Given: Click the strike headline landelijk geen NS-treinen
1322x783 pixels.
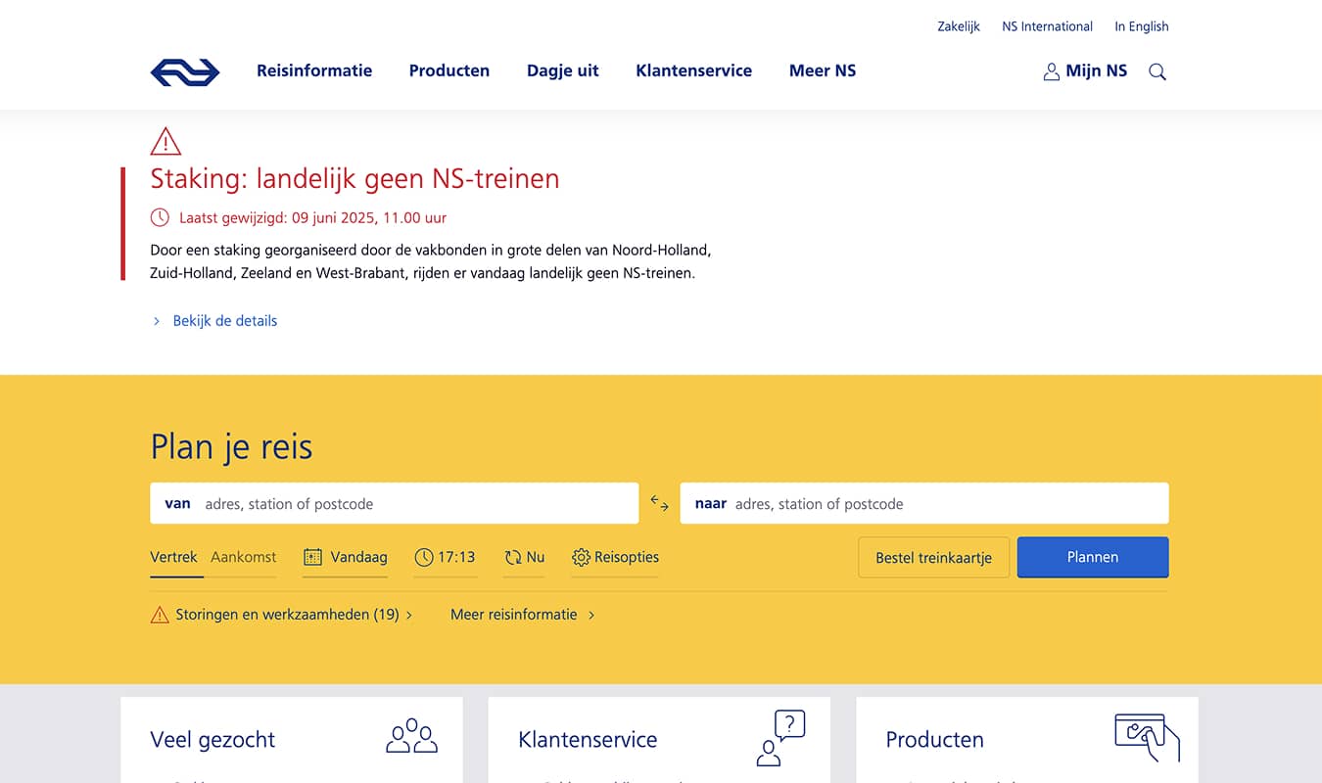Looking at the screenshot, I should point(354,179).
